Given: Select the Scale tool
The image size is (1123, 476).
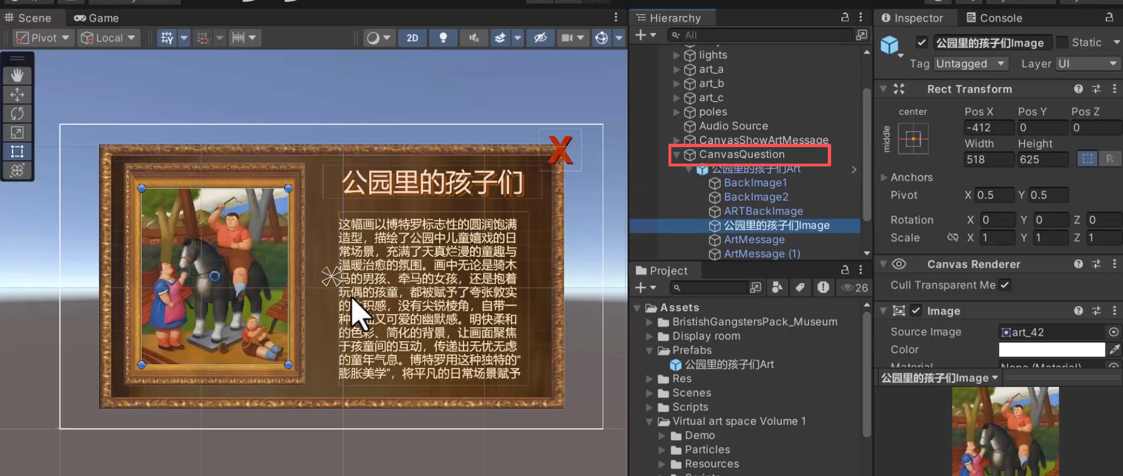Looking at the screenshot, I should 17,132.
